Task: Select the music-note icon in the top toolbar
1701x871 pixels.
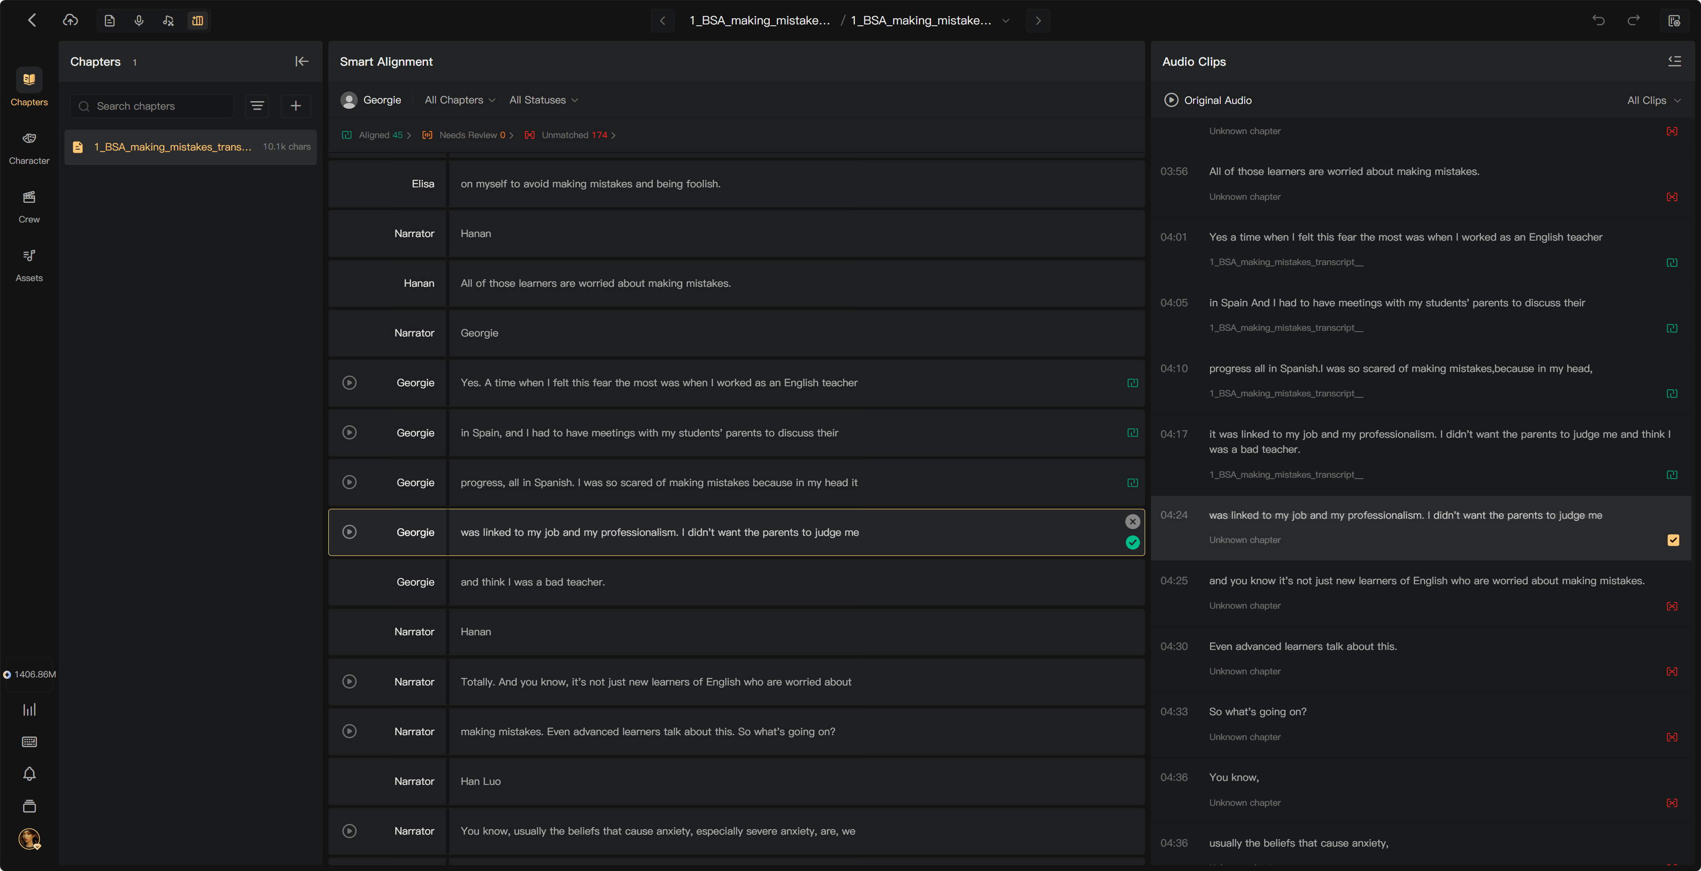Action: [x=168, y=20]
